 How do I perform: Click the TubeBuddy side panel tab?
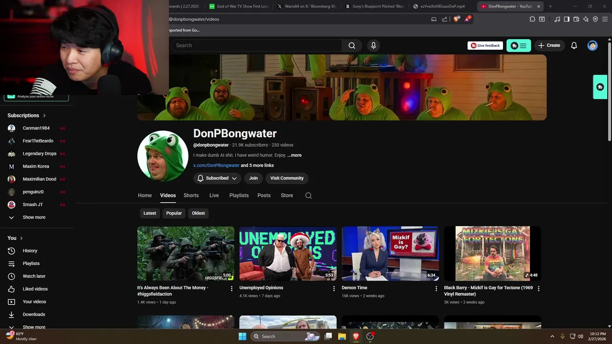pyautogui.click(x=600, y=87)
